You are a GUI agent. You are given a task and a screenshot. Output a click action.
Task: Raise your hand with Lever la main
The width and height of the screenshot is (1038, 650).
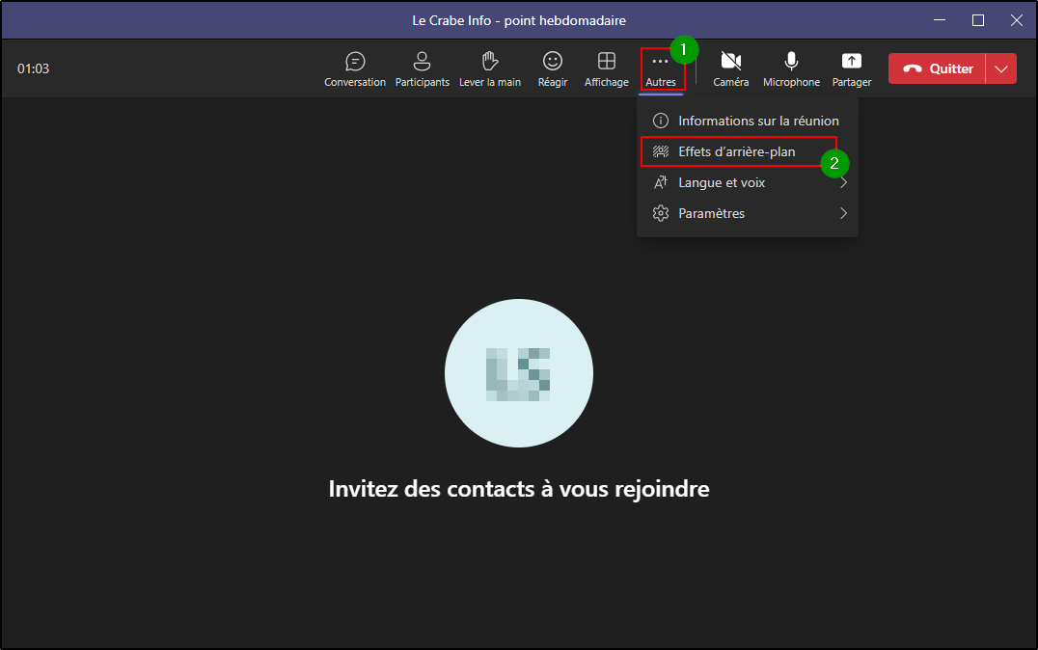click(489, 68)
